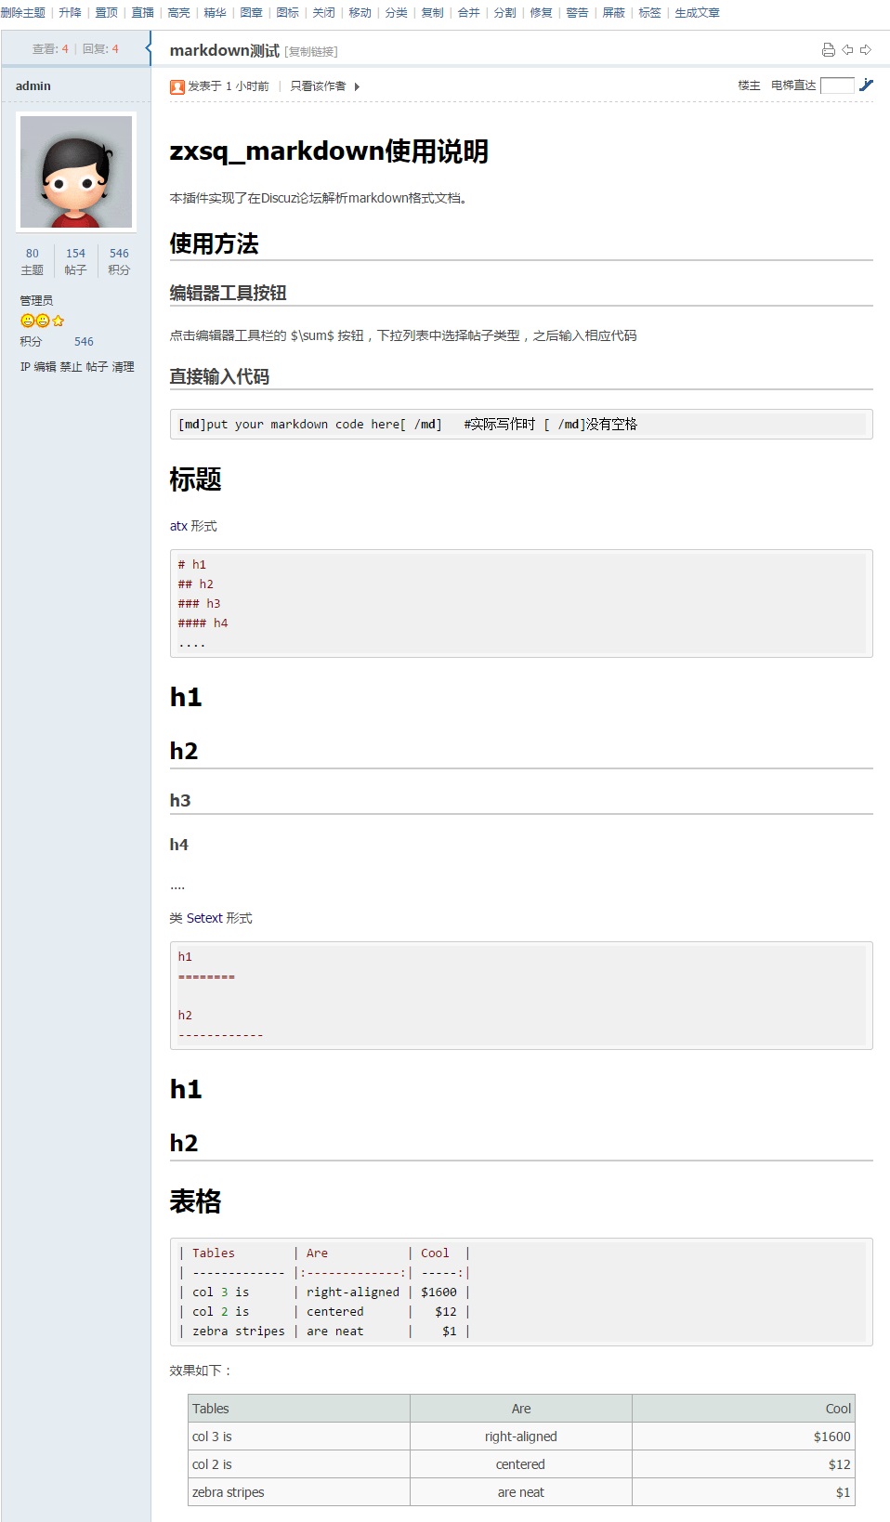Image resolution: width=890 pixels, height=1522 pixels.
Task: Open admin's avatar picture
Action: pos(76,172)
